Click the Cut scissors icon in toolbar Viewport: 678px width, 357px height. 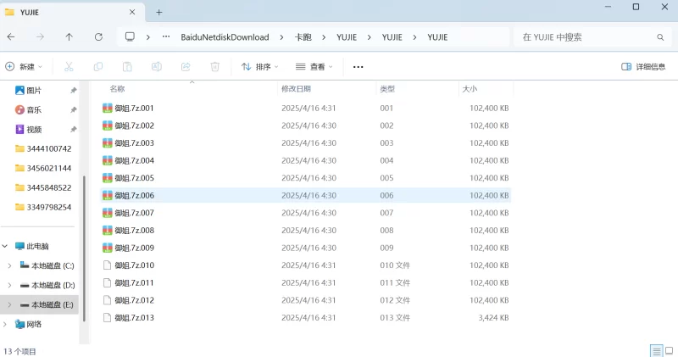[x=69, y=67]
